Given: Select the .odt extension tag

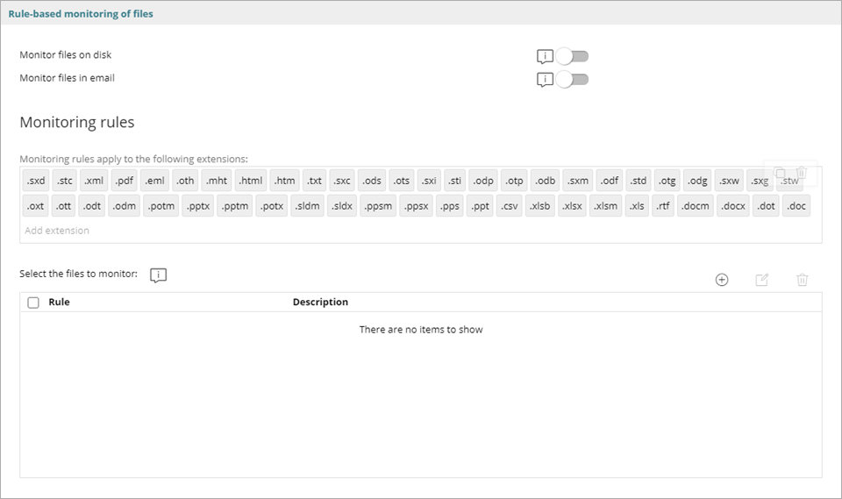Looking at the screenshot, I should pyautogui.click(x=92, y=206).
